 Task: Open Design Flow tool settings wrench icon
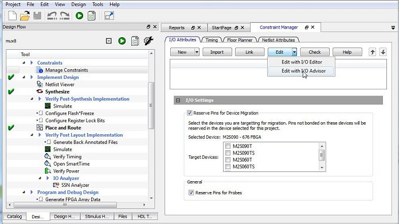[148, 41]
